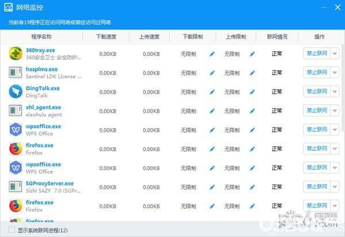Enable 显示系统联网进程(12) checkbox
Screen dimensions: 345x237
pyautogui.click(x=11, y=230)
